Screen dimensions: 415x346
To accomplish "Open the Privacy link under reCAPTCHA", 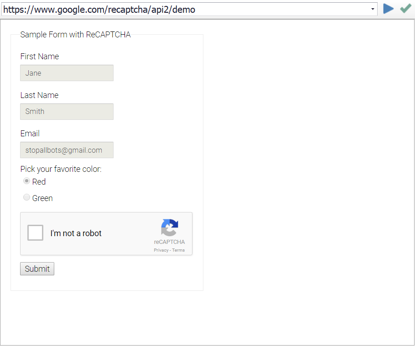I will 161,250.
